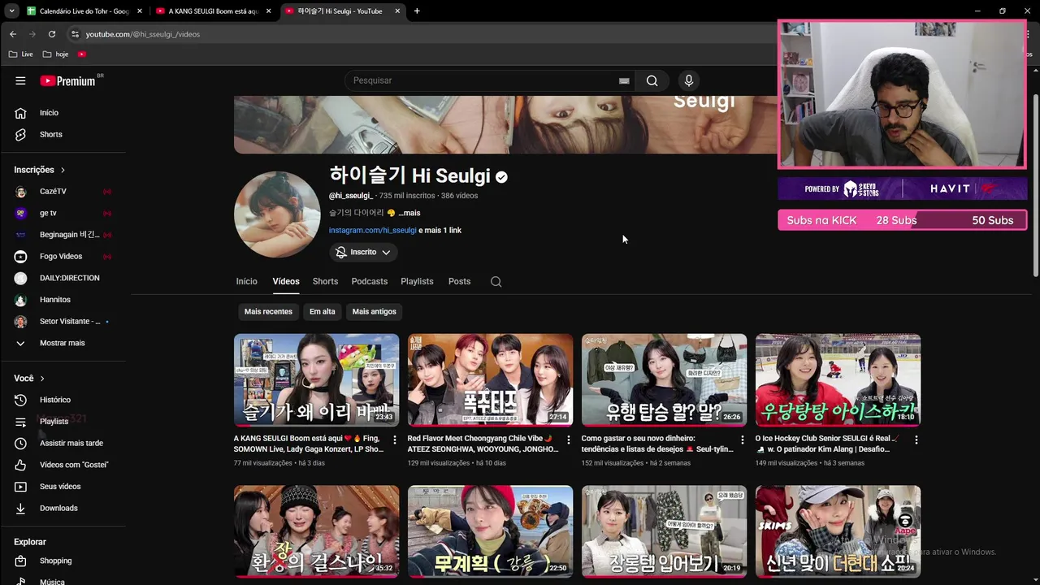Open the browser tab list dropdown

point(11,11)
